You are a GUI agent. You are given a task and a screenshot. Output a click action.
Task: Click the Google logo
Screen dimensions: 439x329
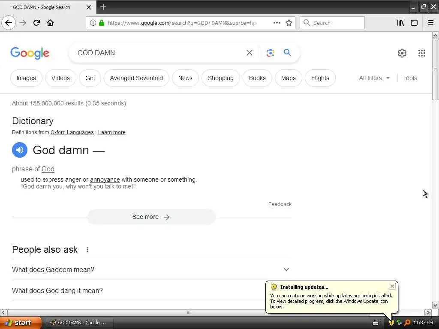click(30, 53)
